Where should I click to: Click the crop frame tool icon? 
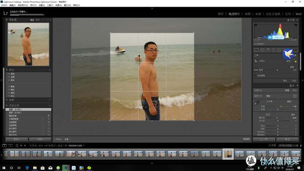click(256, 61)
